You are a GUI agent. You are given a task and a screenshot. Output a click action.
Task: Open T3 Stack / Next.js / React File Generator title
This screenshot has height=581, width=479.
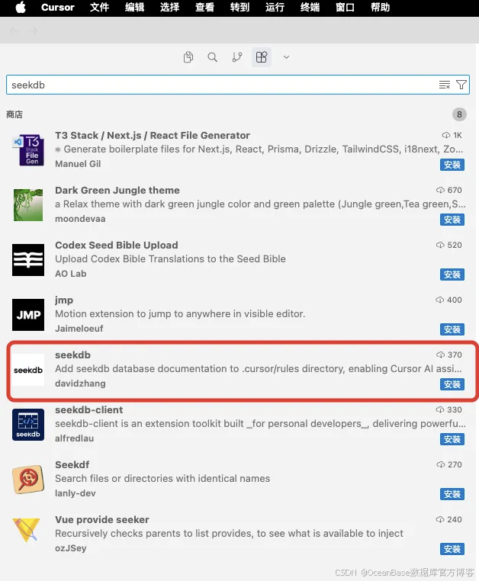153,135
